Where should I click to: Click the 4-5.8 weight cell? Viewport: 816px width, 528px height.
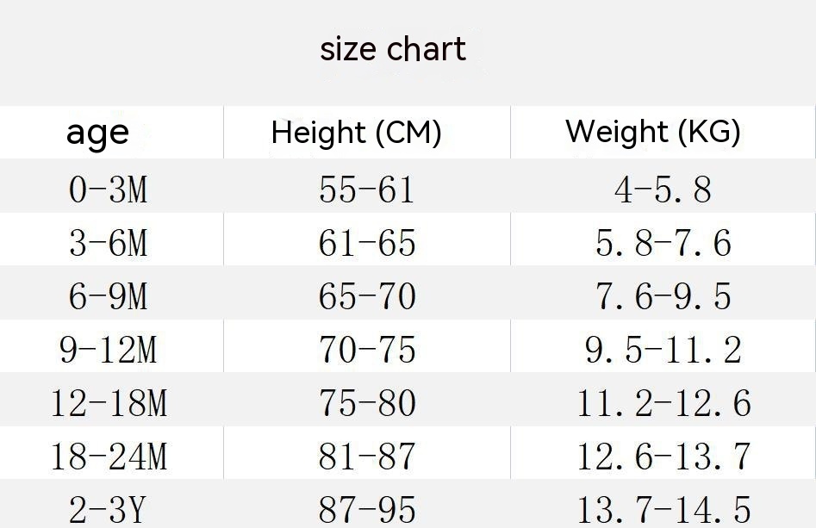pos(663,189)
